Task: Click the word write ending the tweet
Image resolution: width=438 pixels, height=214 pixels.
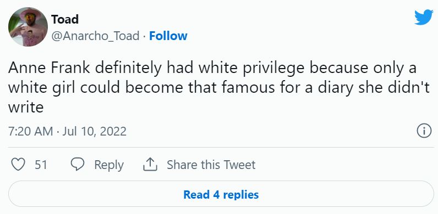Action: click(26, 107)
